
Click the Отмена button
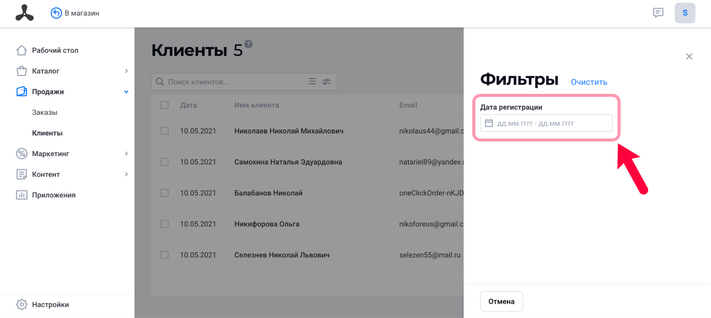coord(501,301)
